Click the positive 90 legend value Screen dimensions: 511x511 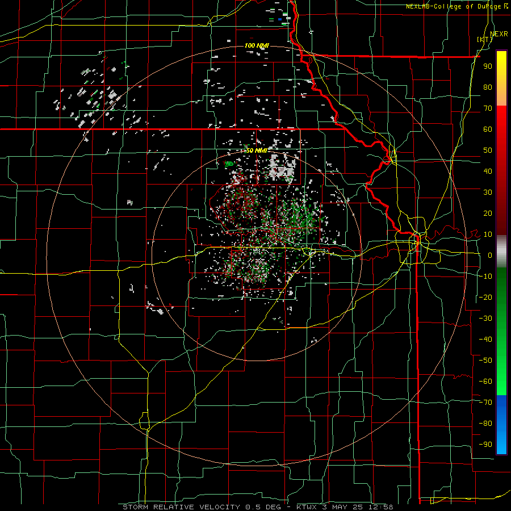(488, 66)
